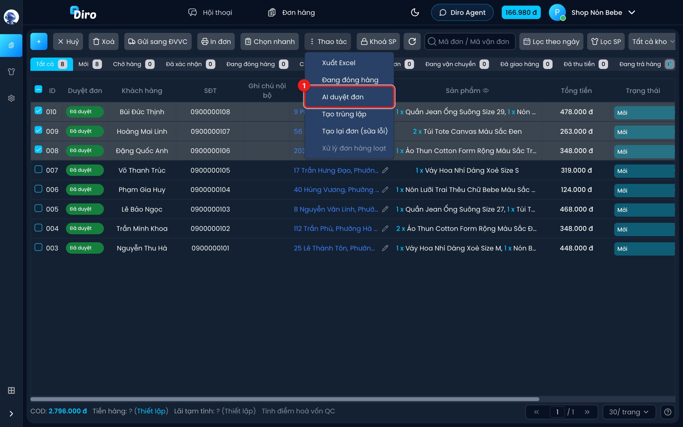Open the 30/ trang page size dropdown
The height and width of the screenshot is (427, 683).
click(629, 412)
